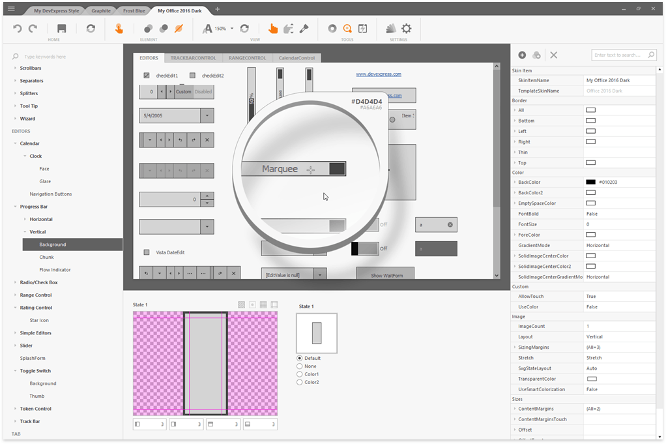This screenshot has height=444, width=666.
Task: Select the eyedropper tool in View group
Action: [304, 29]
